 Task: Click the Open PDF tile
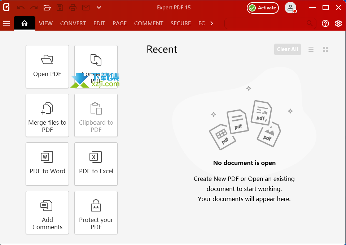47,67
